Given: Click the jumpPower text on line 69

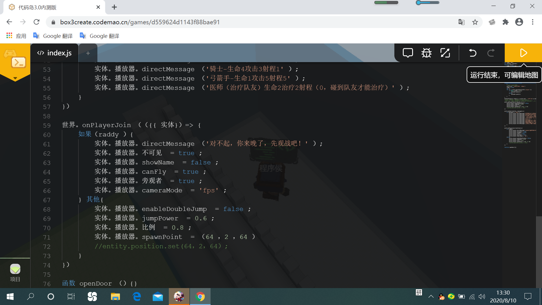Looking at the screenshot, I should (160, 218).
